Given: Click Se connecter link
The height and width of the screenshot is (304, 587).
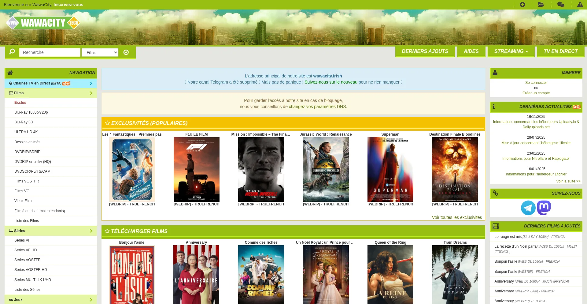Looking at the screenshot, I should pos(536,83).
